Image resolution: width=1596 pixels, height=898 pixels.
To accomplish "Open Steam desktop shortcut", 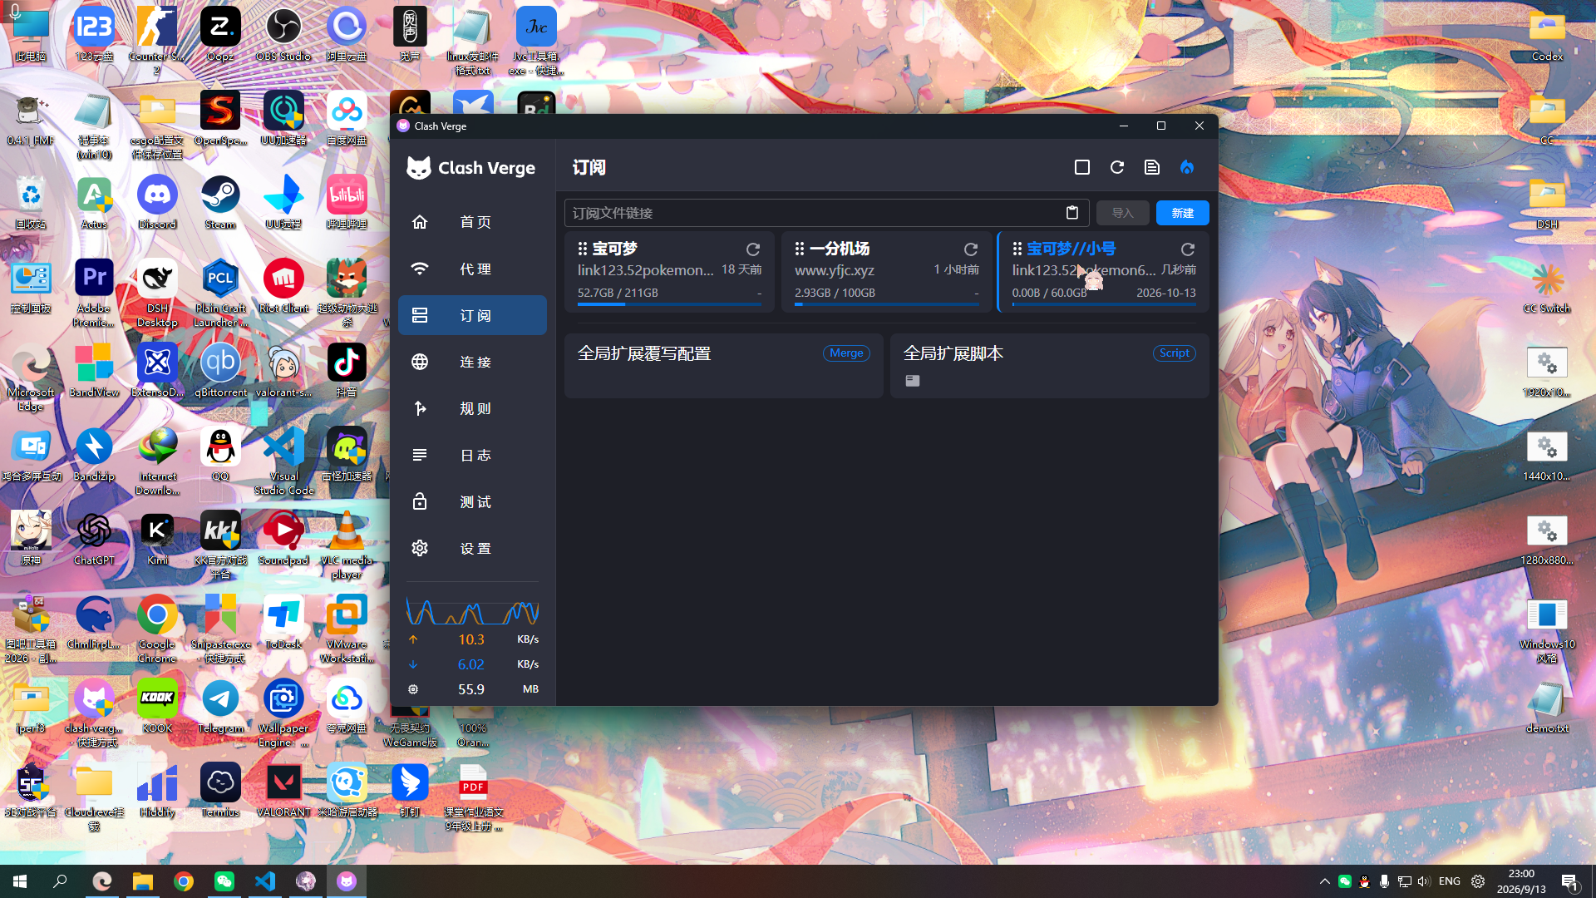I will point(220,202).
